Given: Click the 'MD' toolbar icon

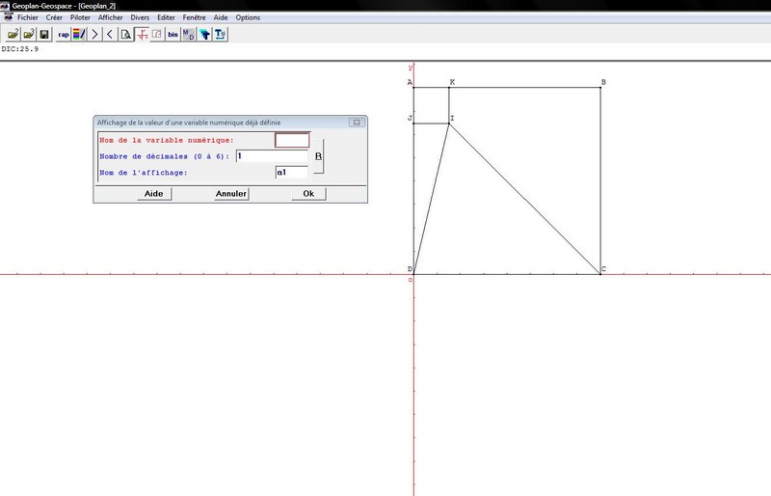Looking at the screenshot, I should 189,34.
